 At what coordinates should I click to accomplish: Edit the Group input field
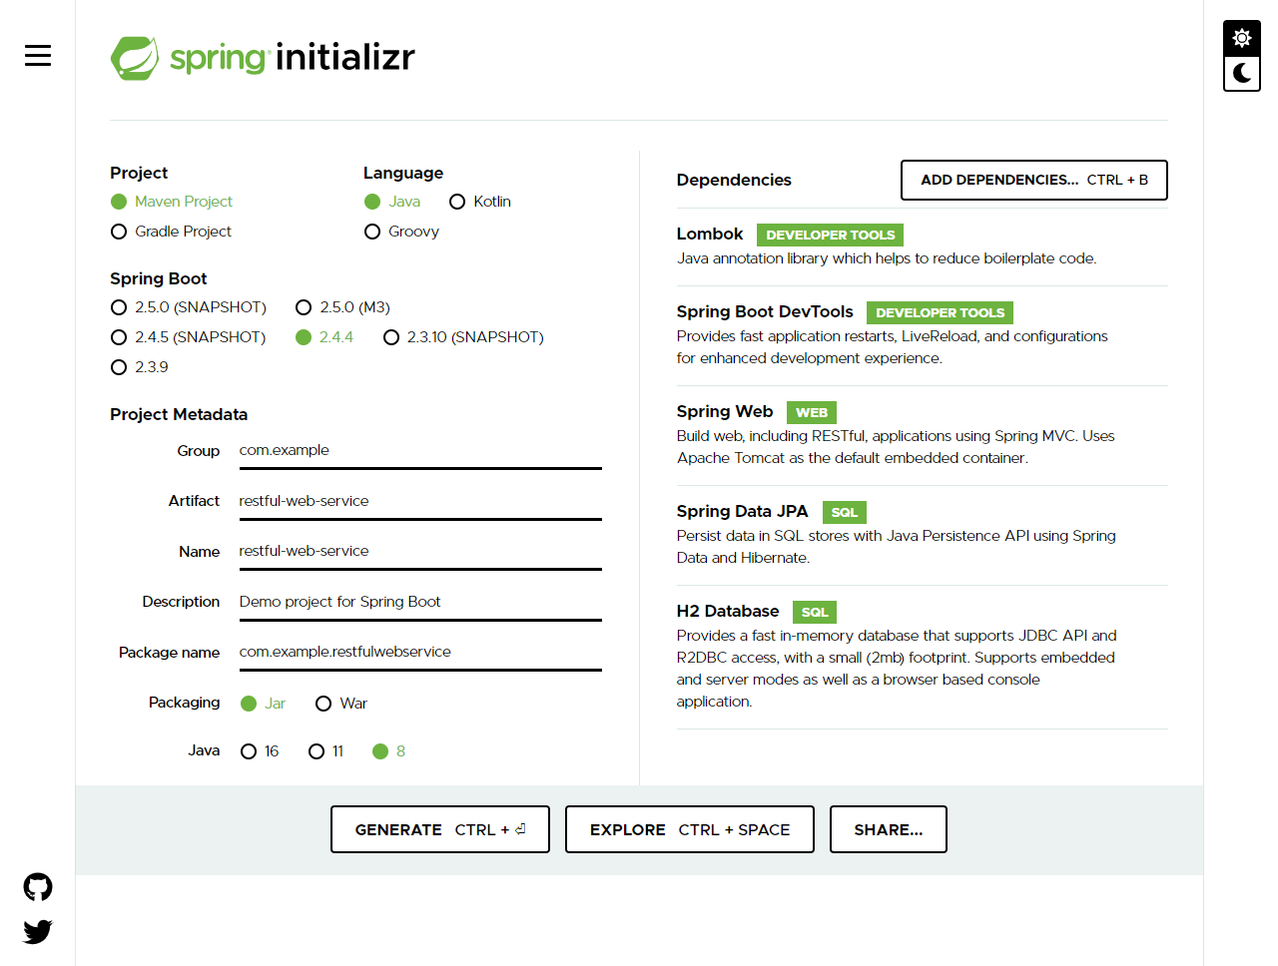419,450
